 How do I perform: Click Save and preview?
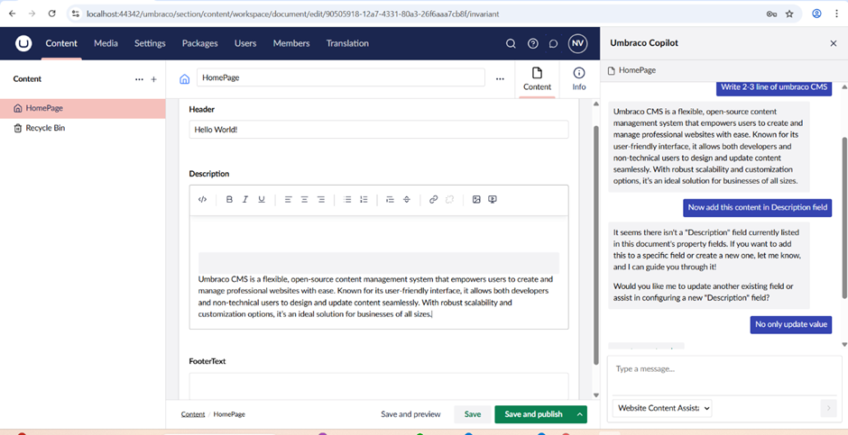tap(410, 414)
